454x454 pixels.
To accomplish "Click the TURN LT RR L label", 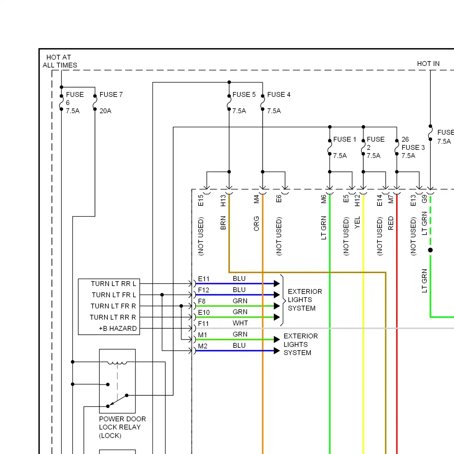I will [113, 284].
